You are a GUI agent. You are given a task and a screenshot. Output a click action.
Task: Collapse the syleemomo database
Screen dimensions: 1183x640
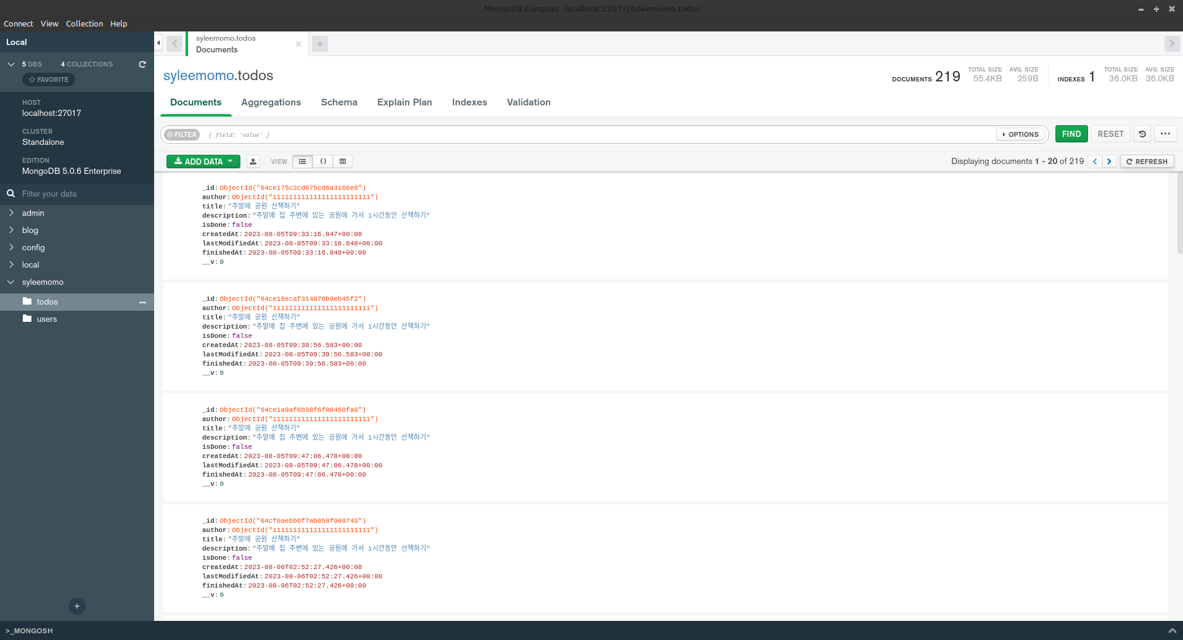11,282
